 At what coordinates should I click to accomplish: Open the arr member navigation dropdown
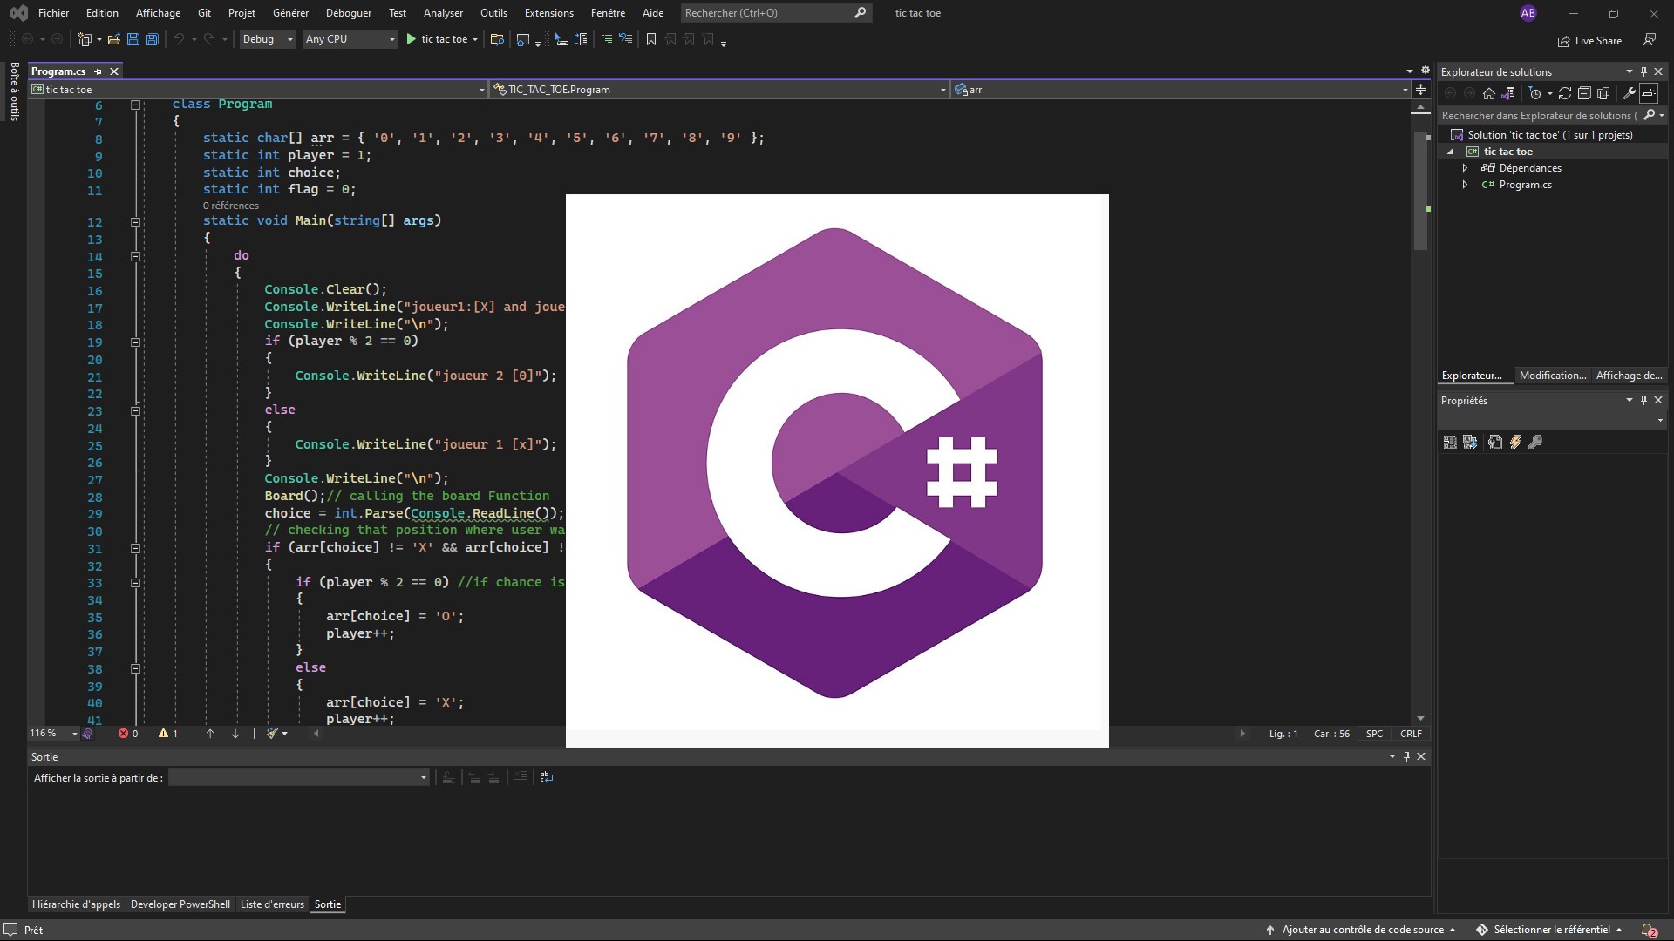point(1181,90)
